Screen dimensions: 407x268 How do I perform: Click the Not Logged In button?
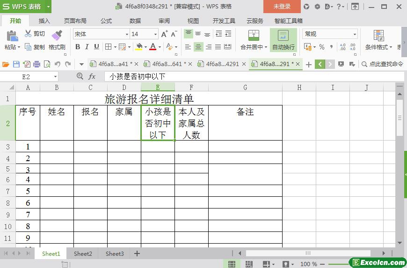point(282,7)
